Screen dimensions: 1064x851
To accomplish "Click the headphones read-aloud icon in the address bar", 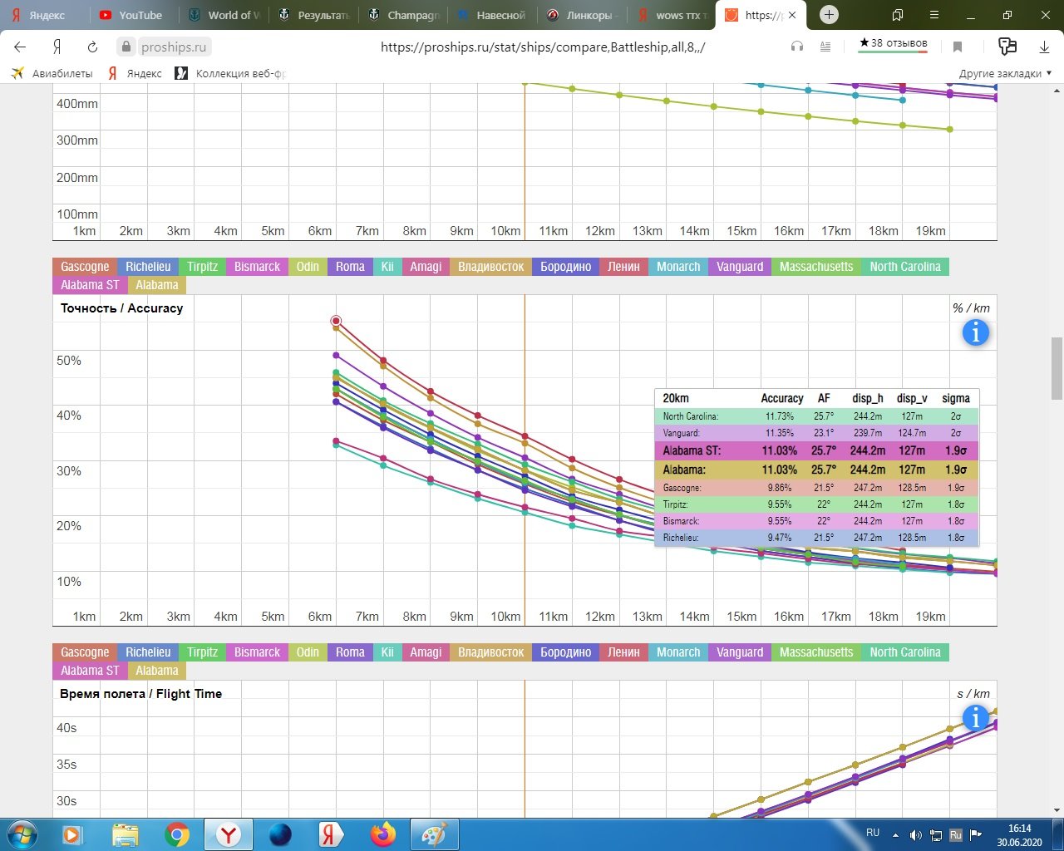I will tap(797, 47).
